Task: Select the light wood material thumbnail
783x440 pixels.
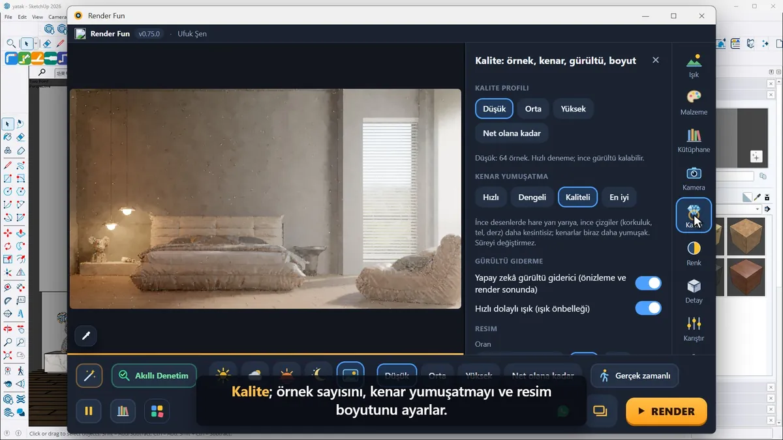Action: (746, 237)
